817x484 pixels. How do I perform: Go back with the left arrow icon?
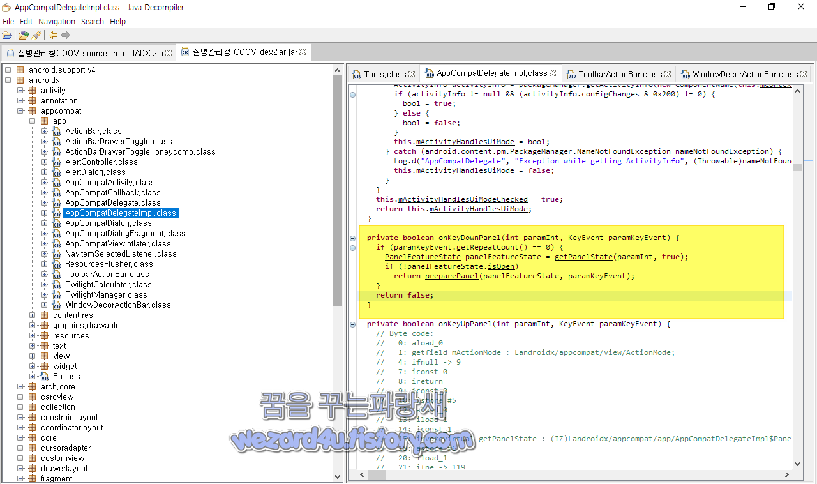coord(53,35)
